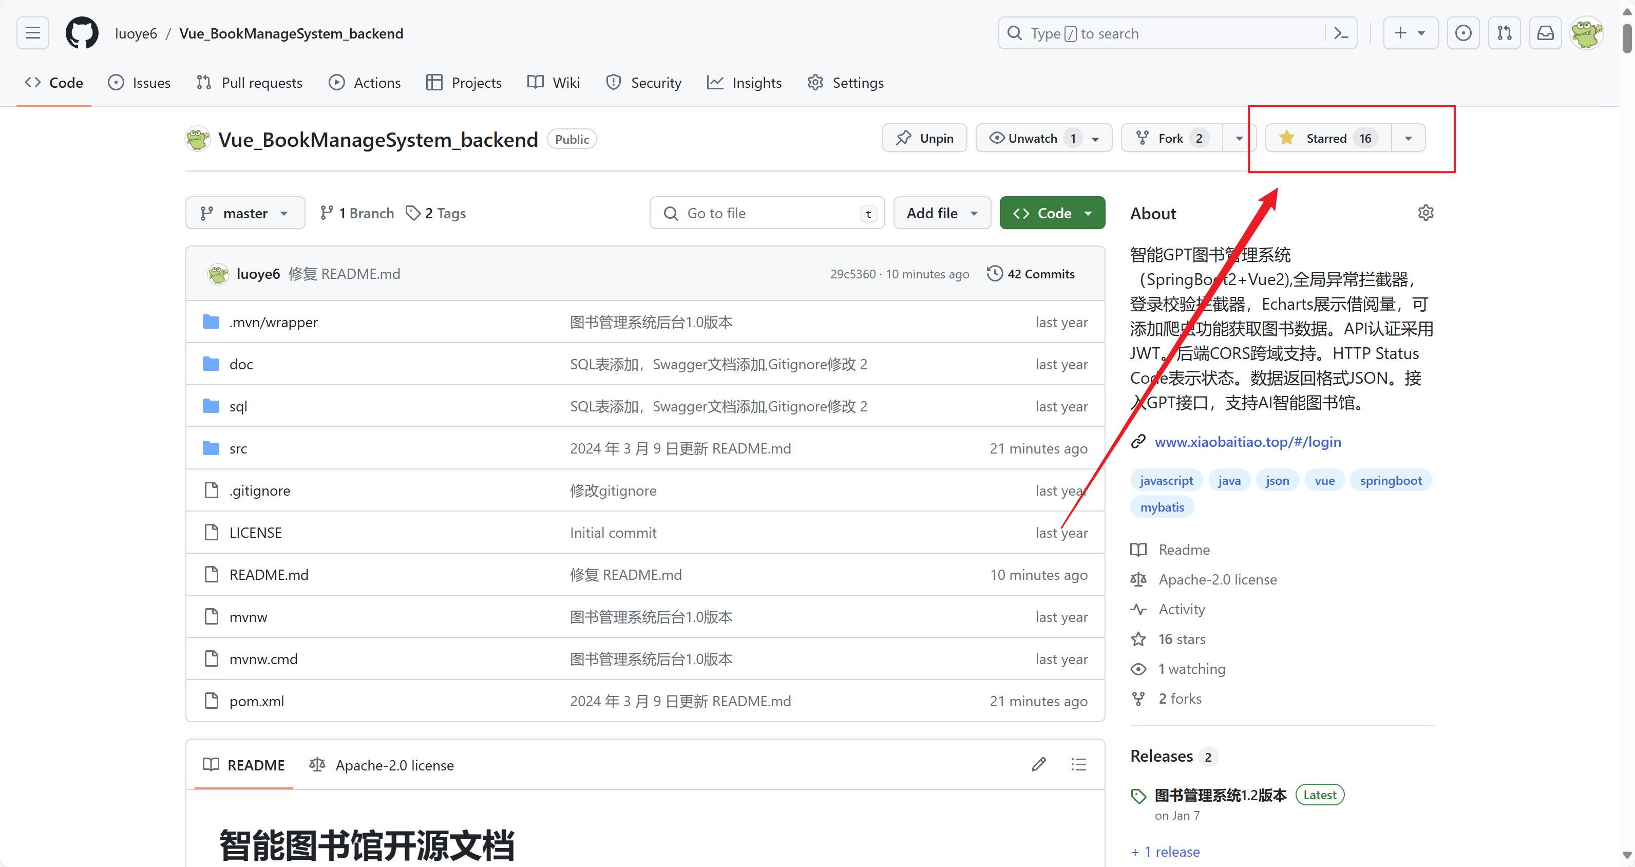Open the hamburger navigation menu
The width and height of the screenshot is (1635, 867).
(32, 33)
